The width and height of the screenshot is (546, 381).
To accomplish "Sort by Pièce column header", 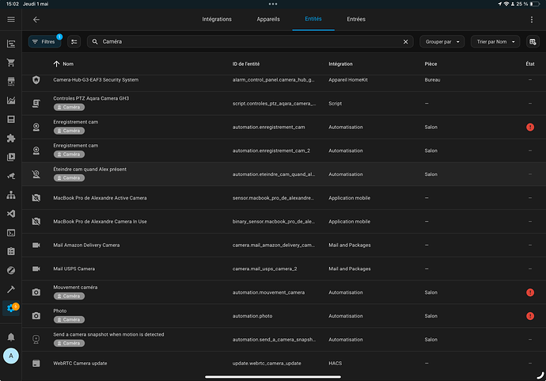I will pyautogui.click(x=430, y=64).
